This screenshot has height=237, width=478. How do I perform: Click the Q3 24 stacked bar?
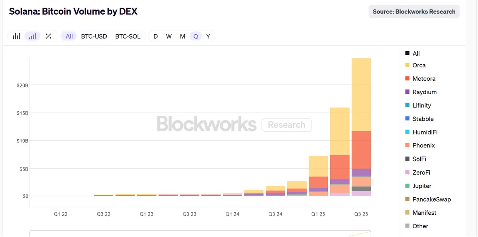click(x=275, y=191)
